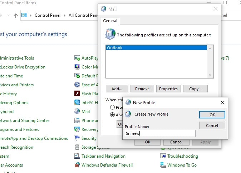Image resolution: width=241 pixels, height=173 pixels.
Task: Click the Recovery icon
Action: click(77, 129)
